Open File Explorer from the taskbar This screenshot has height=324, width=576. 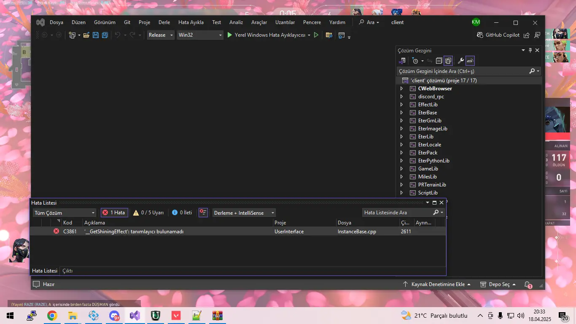pyautogui.click(x=73, y=316)
